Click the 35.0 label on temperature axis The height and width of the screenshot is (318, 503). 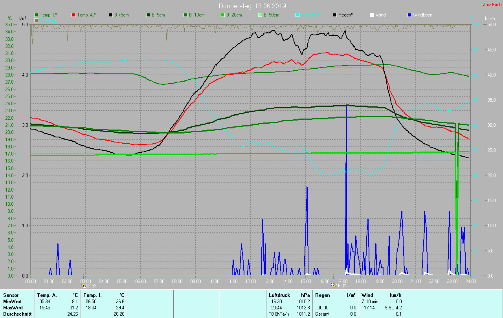pos(9,24)
